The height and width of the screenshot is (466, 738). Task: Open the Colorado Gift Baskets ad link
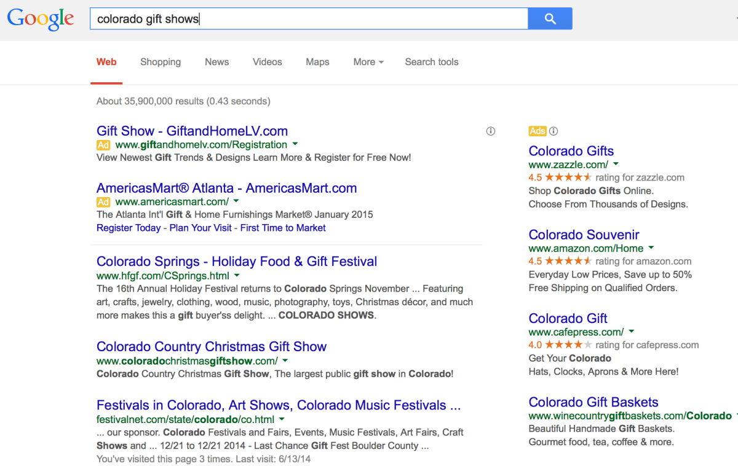pos(593,402)
